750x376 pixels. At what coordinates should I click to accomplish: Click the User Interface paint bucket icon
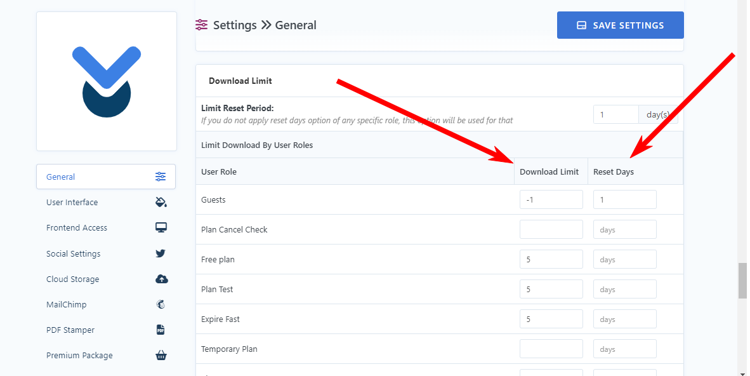pos(161,202)
